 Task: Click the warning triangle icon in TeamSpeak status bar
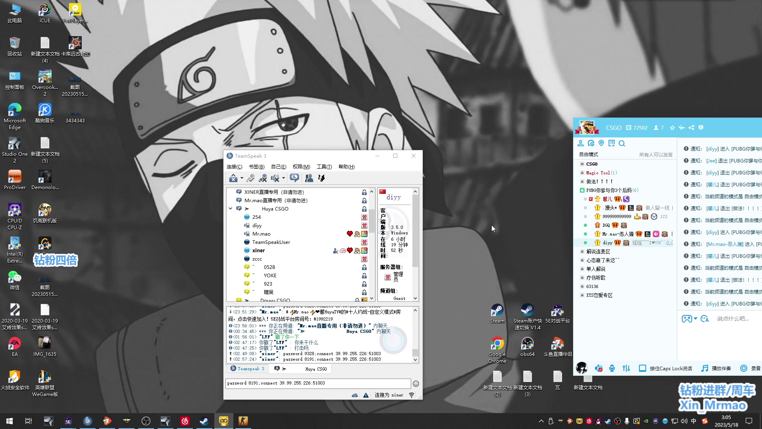(366, 395)
